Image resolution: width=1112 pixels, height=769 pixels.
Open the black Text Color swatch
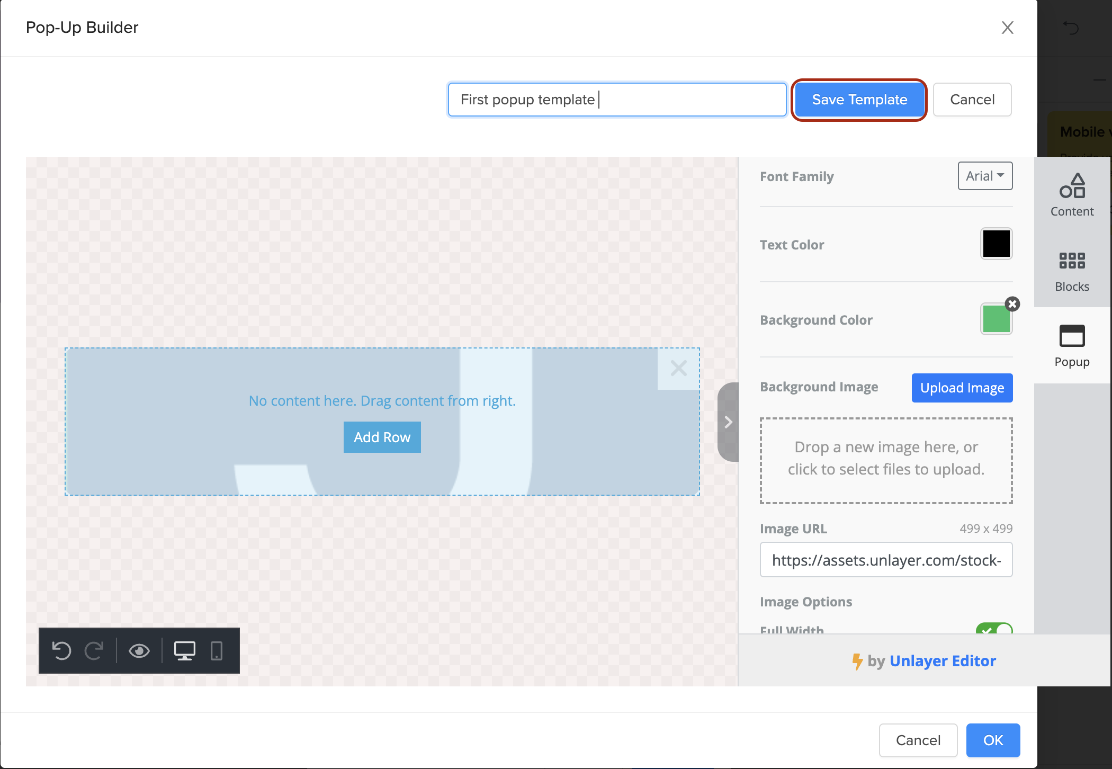996,244
